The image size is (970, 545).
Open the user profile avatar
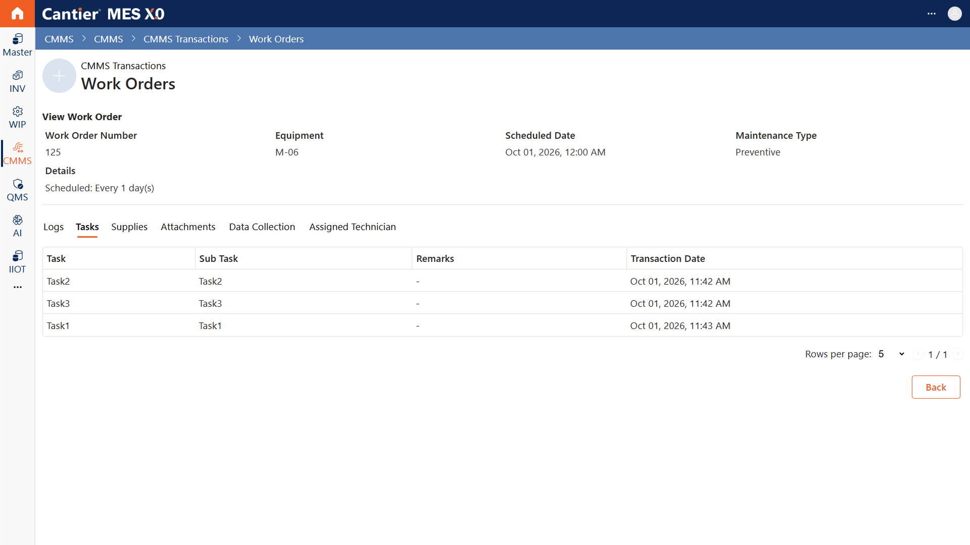tap(954, 14)
